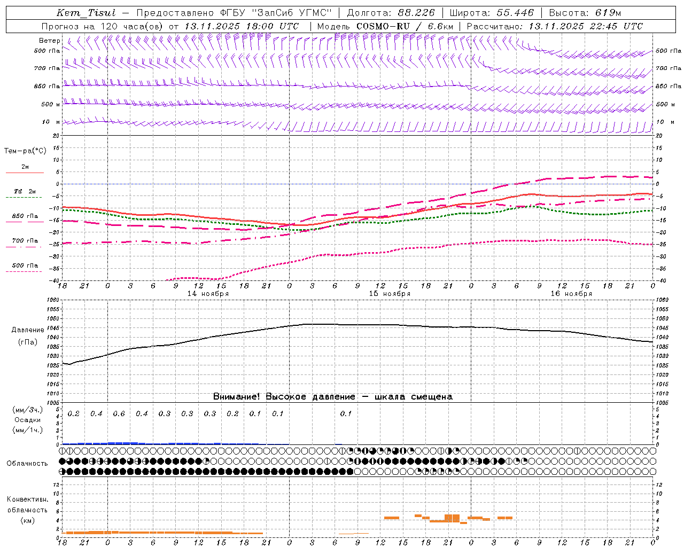This screenshot has height=547, width=684.
Task: Click 'Рассчитано: 13.11.2025 22:45 UTC' timestamp
Action: pyautogui.click(x=555, y=26)
